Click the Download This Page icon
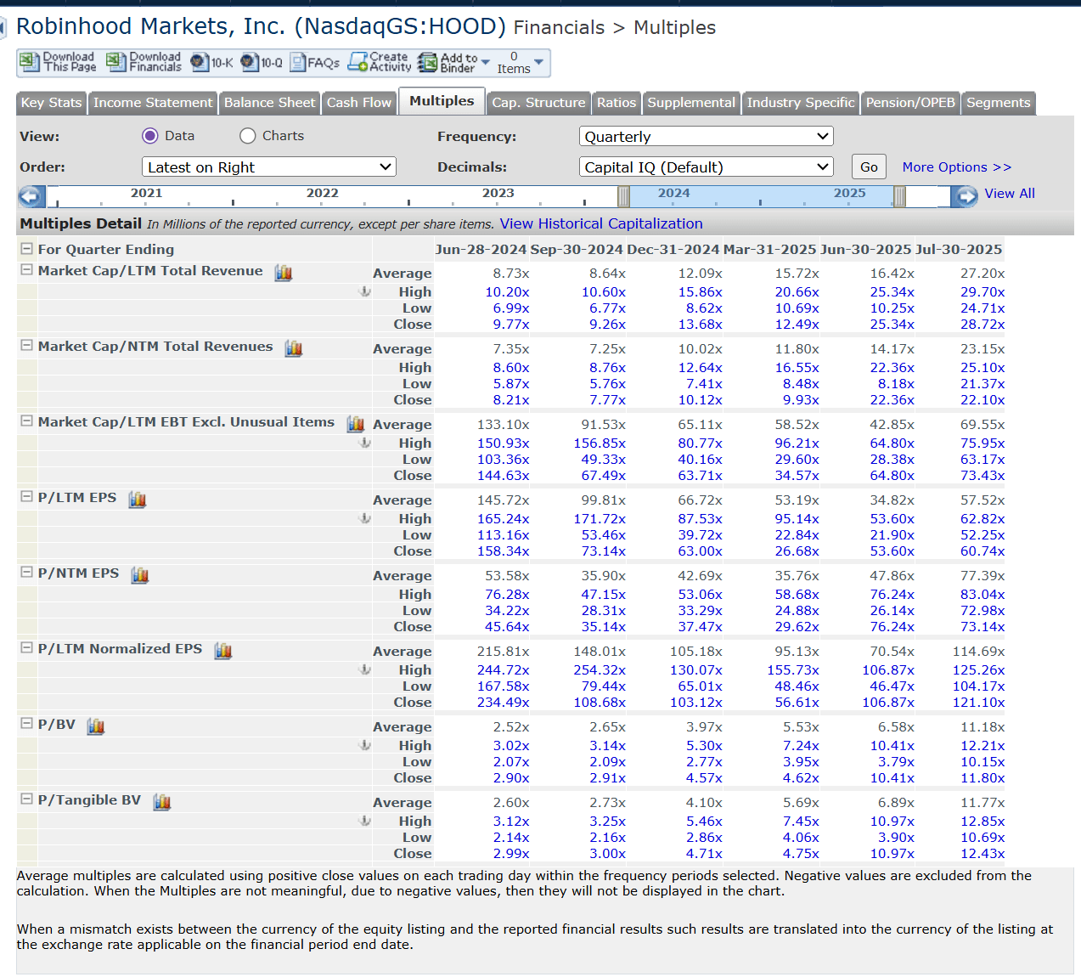Image resolution: width=1081 pixels, height=977 pixels. pos(29,62)
